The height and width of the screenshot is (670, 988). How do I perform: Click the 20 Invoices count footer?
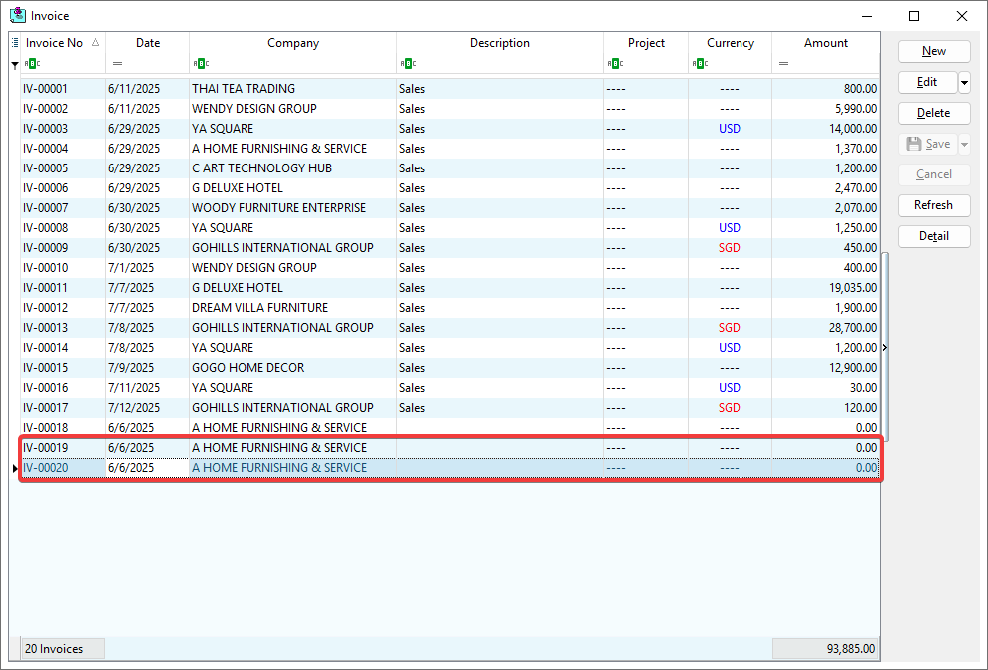[x=63, y=649]
